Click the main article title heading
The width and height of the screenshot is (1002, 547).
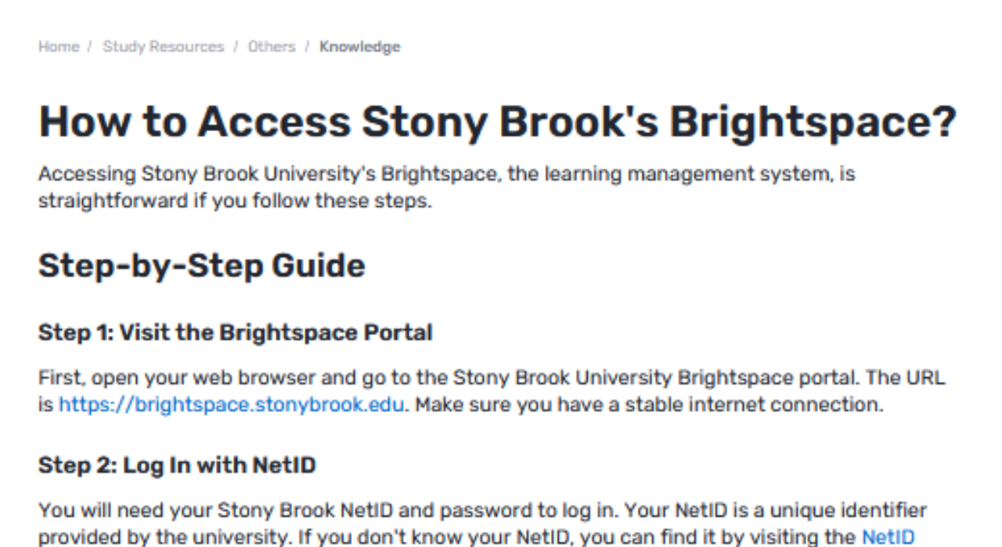pos(498,120)
